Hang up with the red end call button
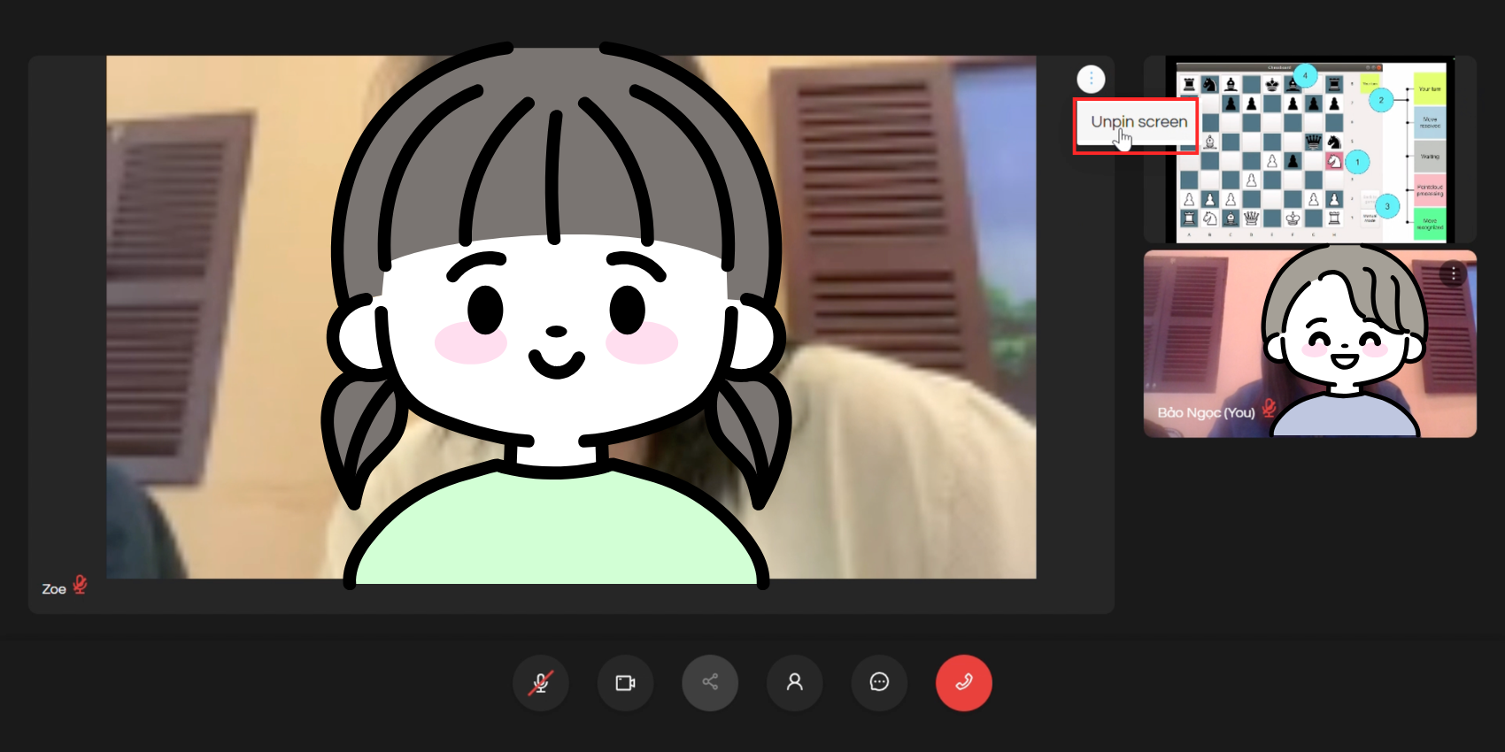The image size is (1505, 752). [x=963, y=683]
